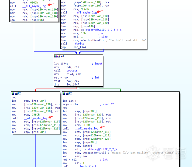The image size is (192, 167).
Task: Click the 'xor eax, eax' instruction
Action: tap(75, 156)
